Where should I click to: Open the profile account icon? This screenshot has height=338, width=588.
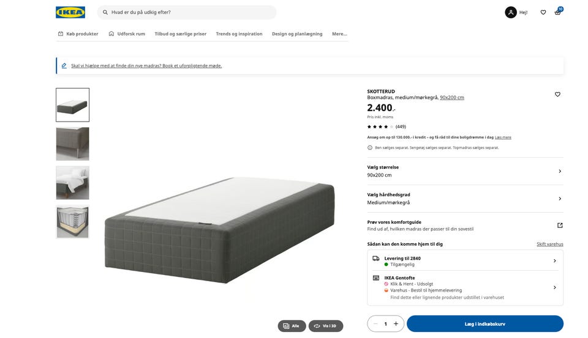click(x=511, y=12)
